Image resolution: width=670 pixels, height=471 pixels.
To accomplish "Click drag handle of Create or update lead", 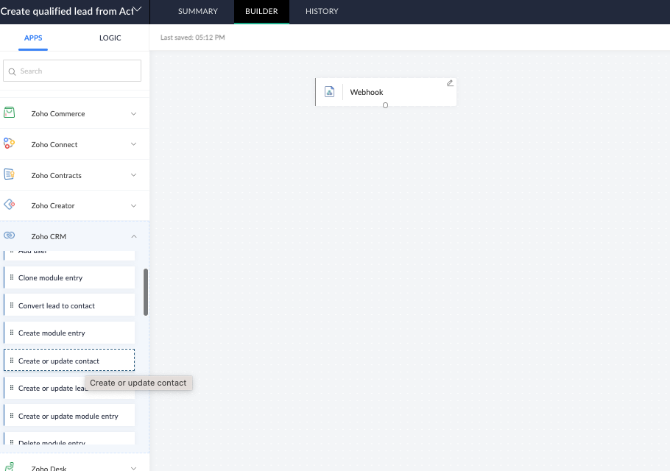I will (x=12, y=388).
